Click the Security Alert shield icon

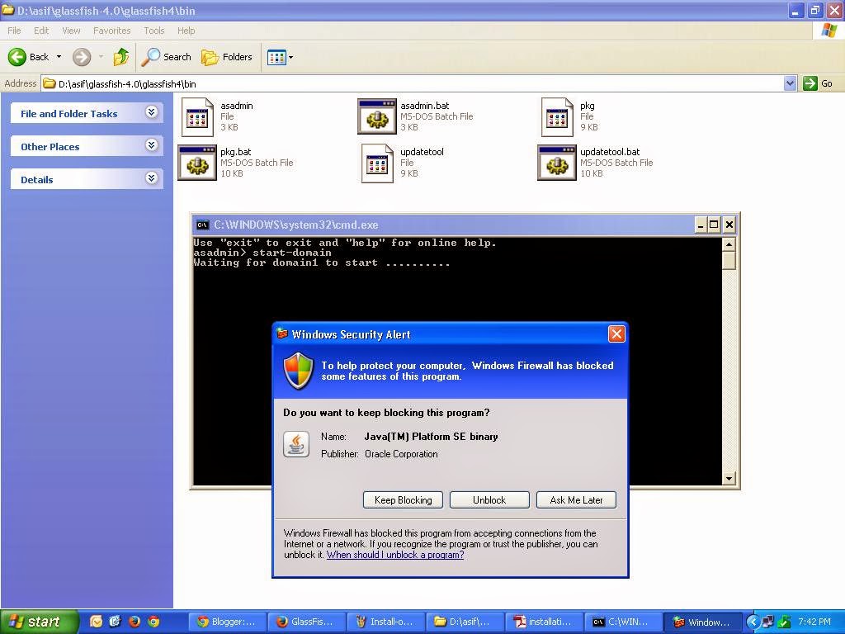(x=298, y=371)
